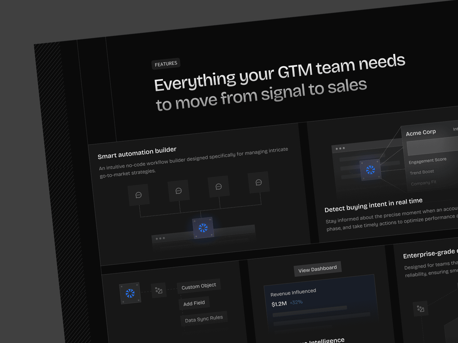
Task: Click the second chat bubble icon tile
Action: pos(179,191)
